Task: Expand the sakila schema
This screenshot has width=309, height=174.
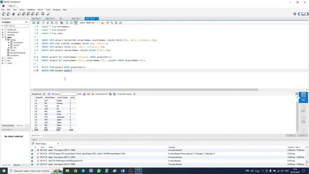Action: tap(2, 58)
